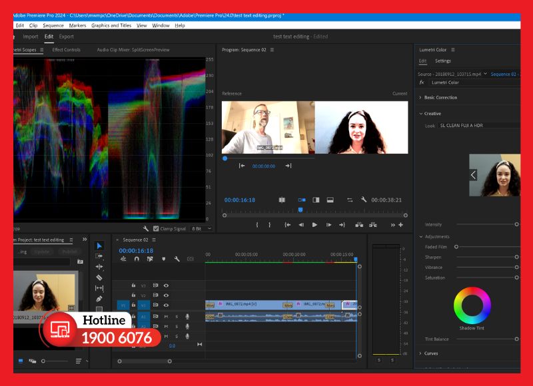Open the Look dropdown SL CLEAN FUJI A HDR
Viewport: 533px width, 386px height.
pos(479,126)
